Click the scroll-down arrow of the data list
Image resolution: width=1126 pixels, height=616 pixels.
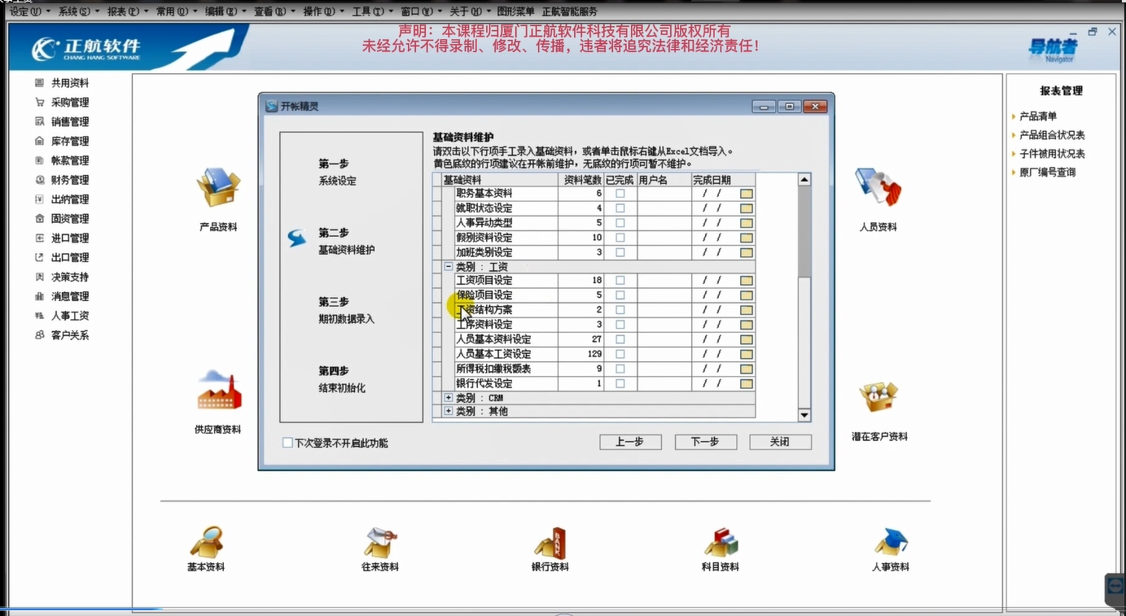click(804, 415)
